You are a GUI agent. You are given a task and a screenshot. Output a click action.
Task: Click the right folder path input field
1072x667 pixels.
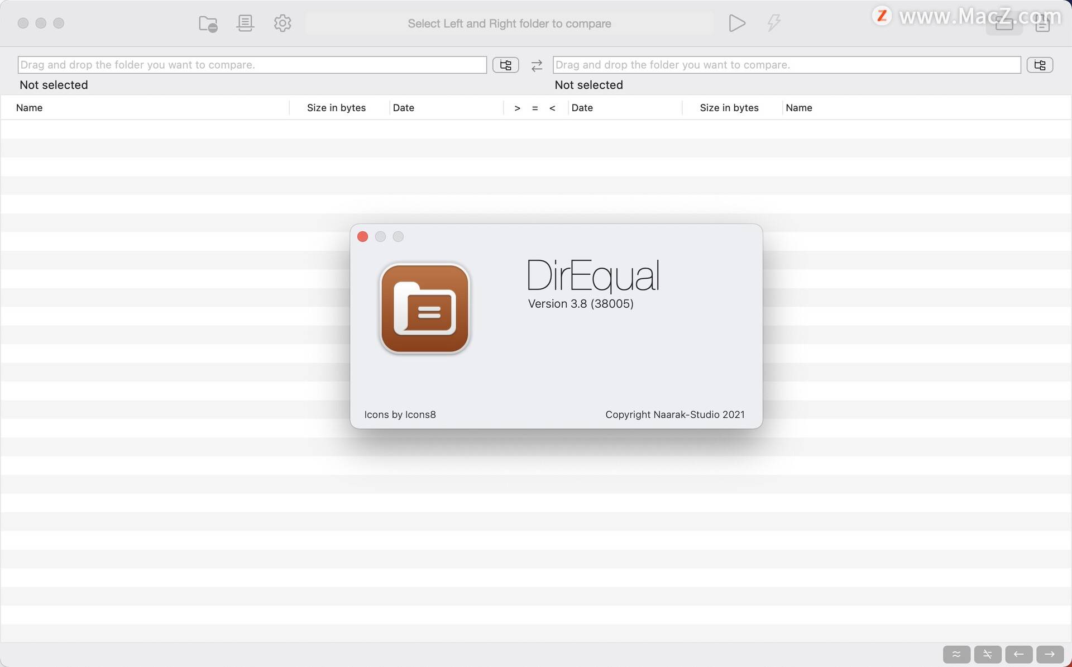click(x=787, y=65)
